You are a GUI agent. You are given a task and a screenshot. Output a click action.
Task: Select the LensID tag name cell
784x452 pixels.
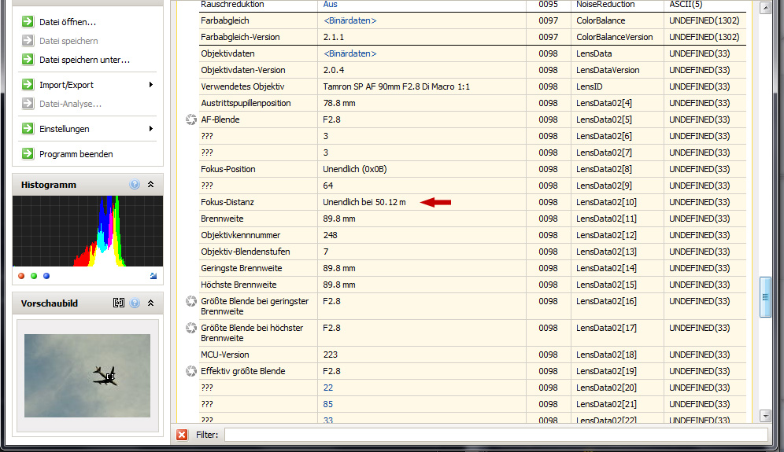click(589, 86)
